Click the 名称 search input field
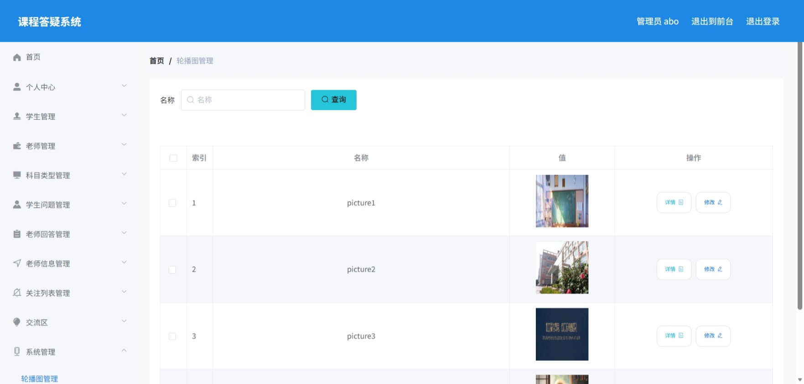Viewport: 804px width, 384px height. (x=243, y=100)
